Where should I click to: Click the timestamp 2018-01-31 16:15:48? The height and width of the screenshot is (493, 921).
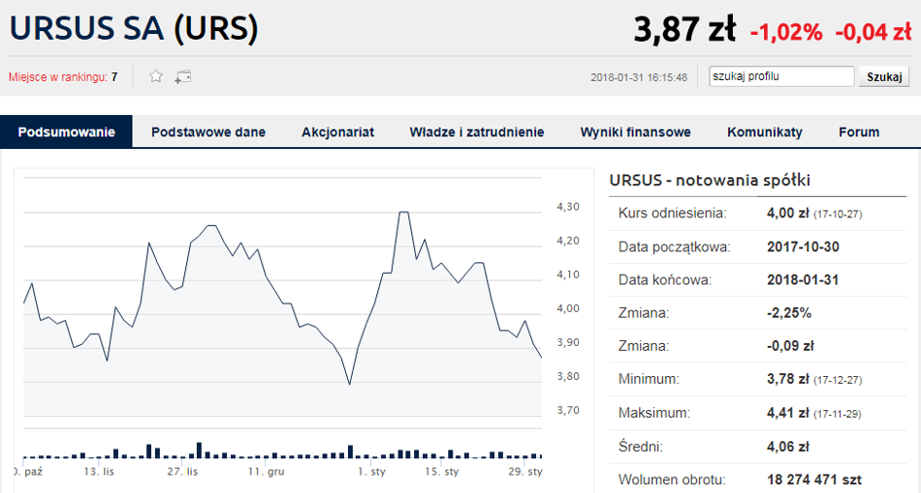639,78
